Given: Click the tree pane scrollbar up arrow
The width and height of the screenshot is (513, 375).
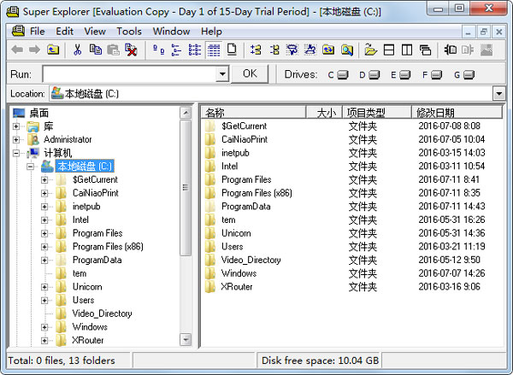Looking at the screenshot, I should 186,113.
